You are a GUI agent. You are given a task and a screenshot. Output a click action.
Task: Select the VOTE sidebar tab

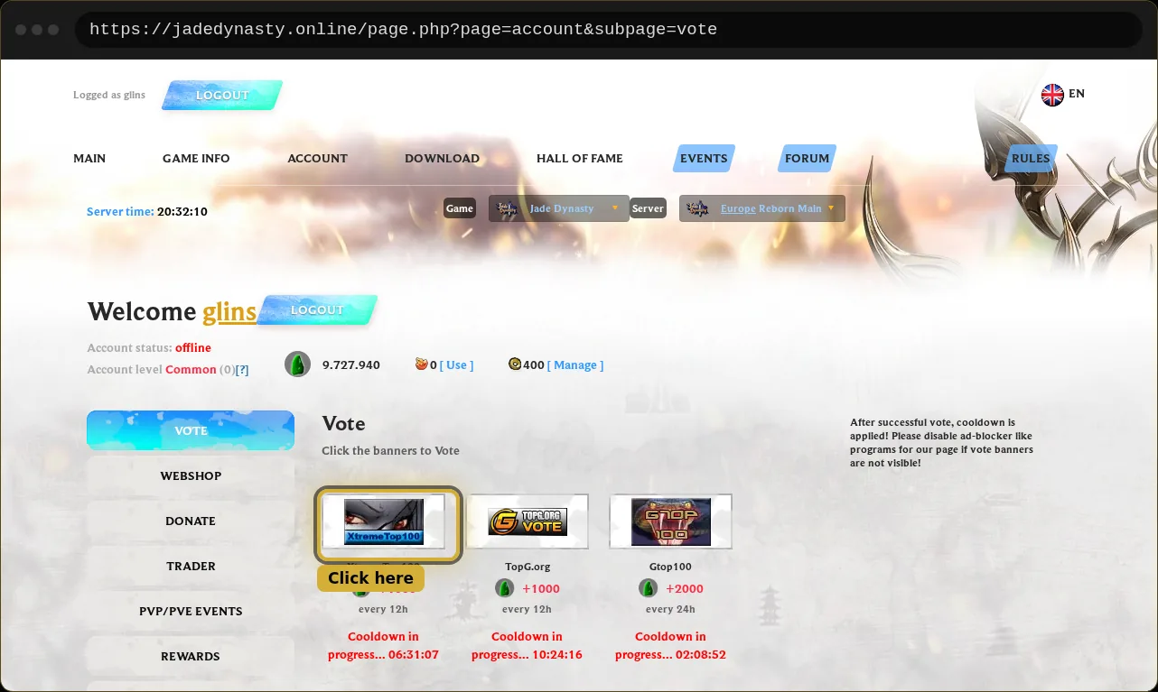coord(191,430)
